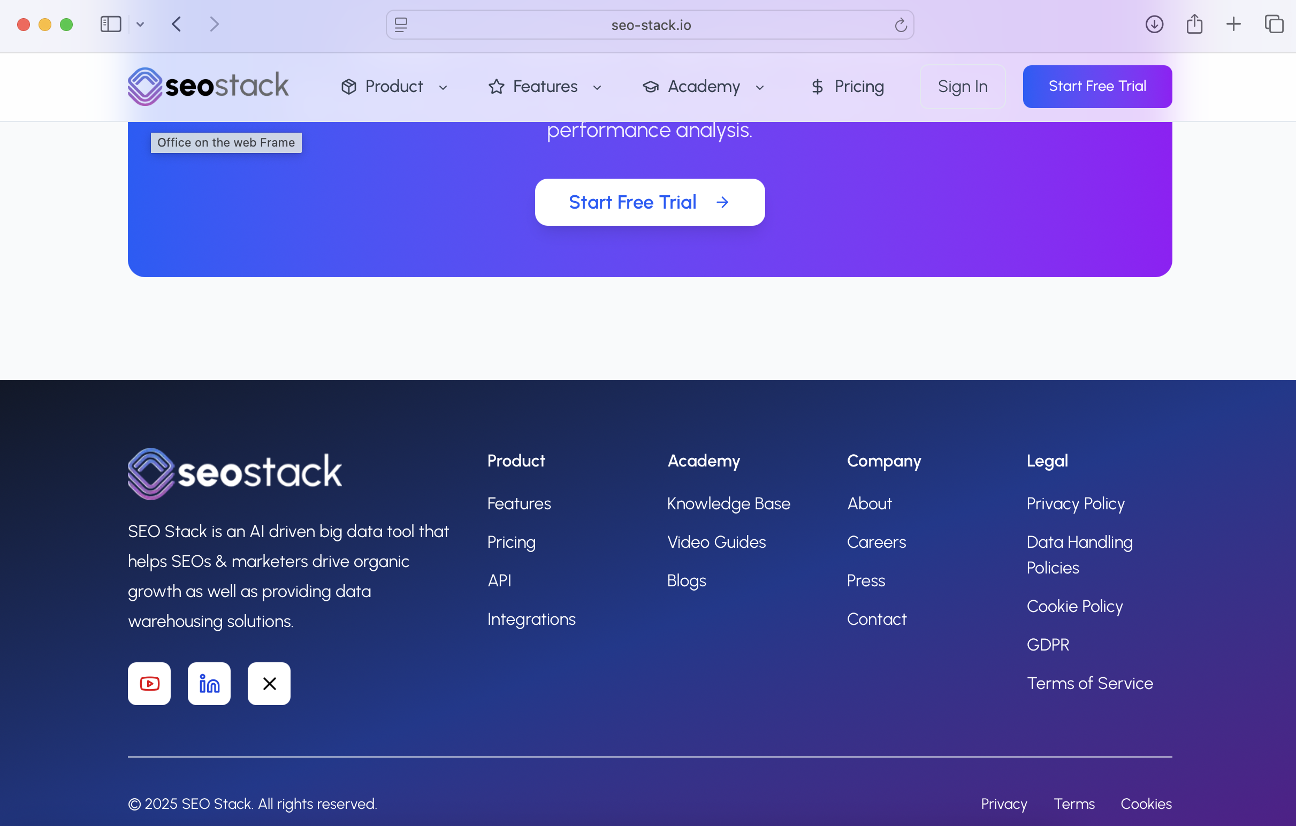Open the Features menu in the header
The width and height of the screenshot is (1296, 826).
point(545,87)
